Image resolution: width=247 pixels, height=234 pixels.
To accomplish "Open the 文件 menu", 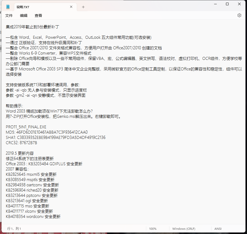I will (x=9, y=16).
